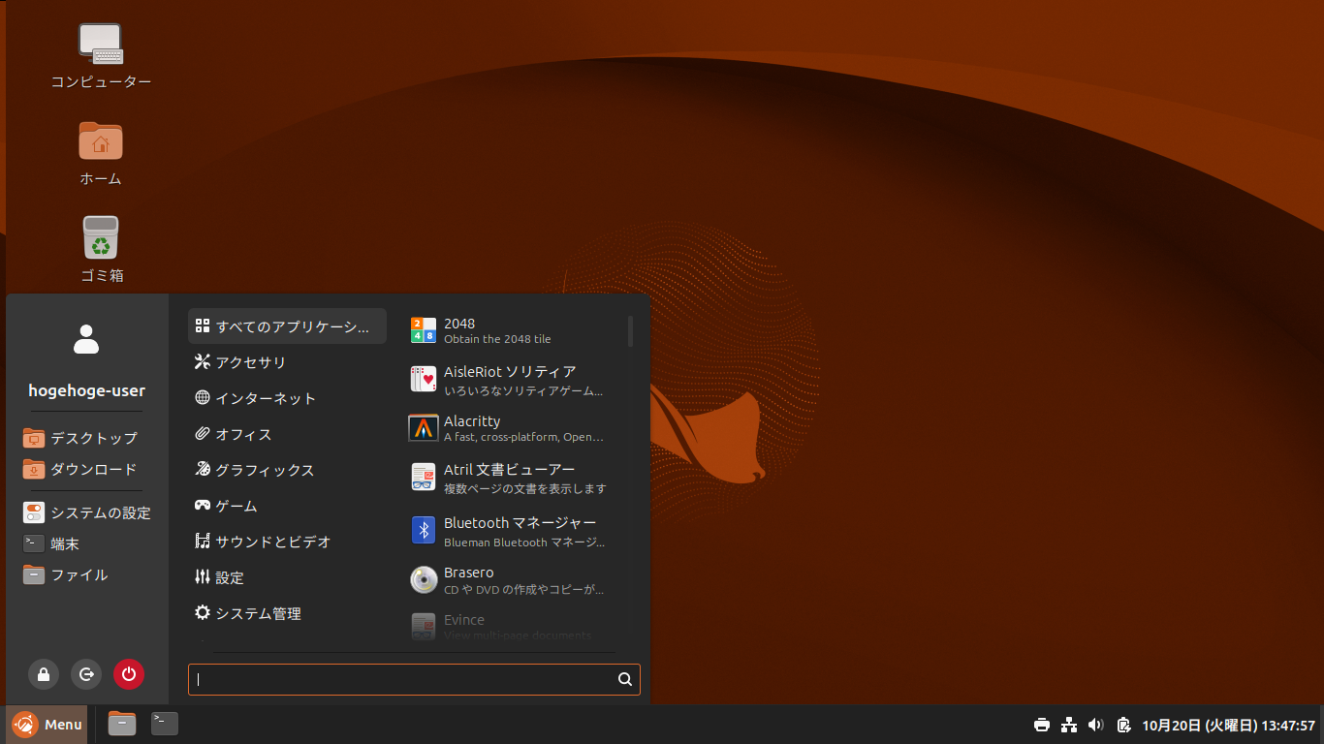The height and width of the screenshot is (744, 1324).
Task: Open the ホーム folder on desktop
Action: coord(101,153)
